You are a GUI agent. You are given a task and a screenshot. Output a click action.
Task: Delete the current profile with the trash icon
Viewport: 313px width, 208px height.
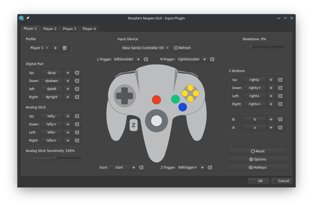click(65, 48)
